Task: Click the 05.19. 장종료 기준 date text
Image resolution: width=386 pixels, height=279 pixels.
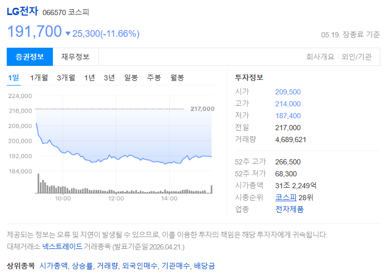Action: tap(350, 35)
